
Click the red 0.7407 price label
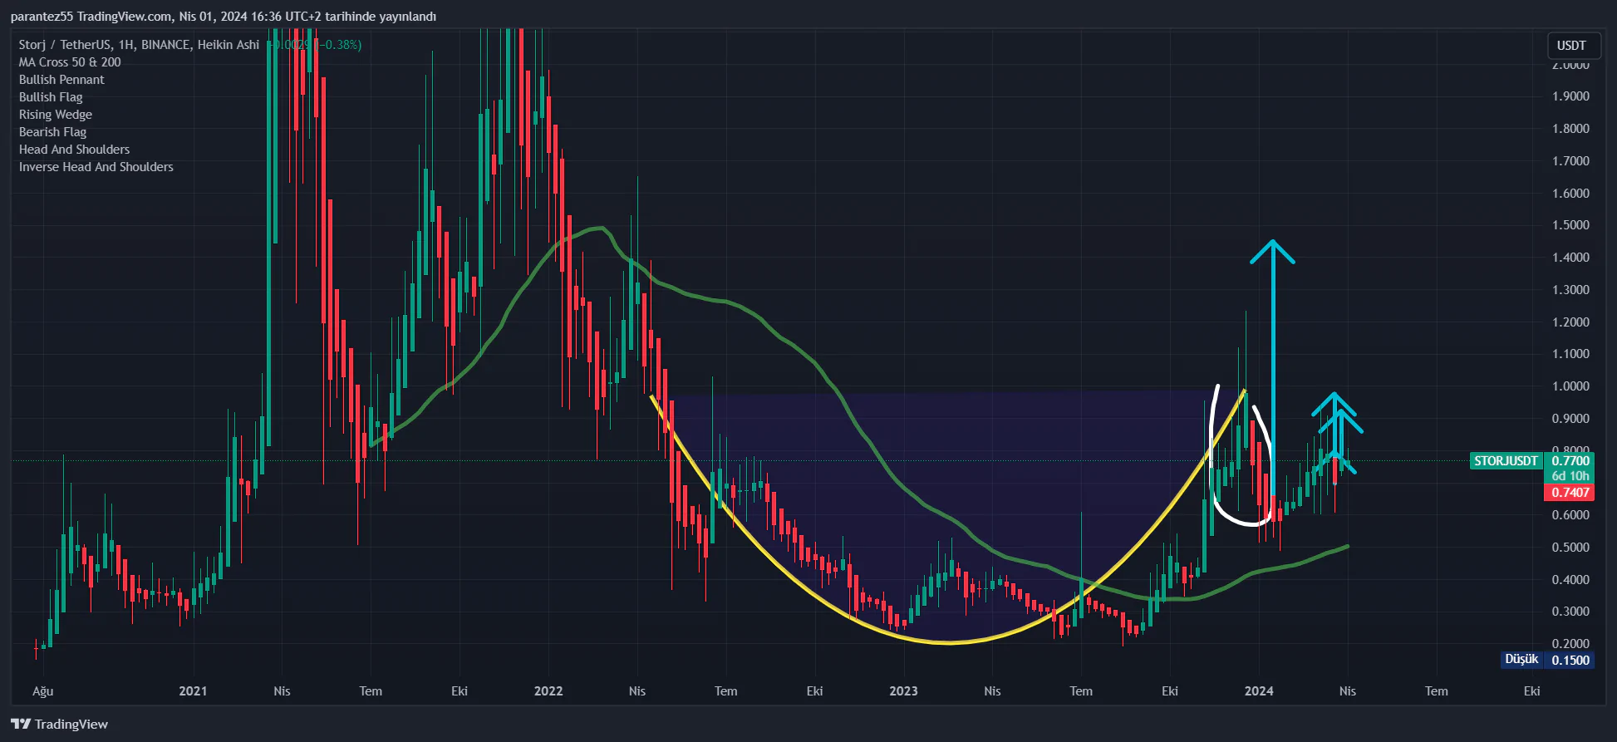(1570, 493)
